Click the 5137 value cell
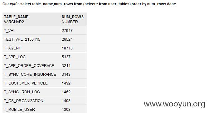 (x=66, y=57)
